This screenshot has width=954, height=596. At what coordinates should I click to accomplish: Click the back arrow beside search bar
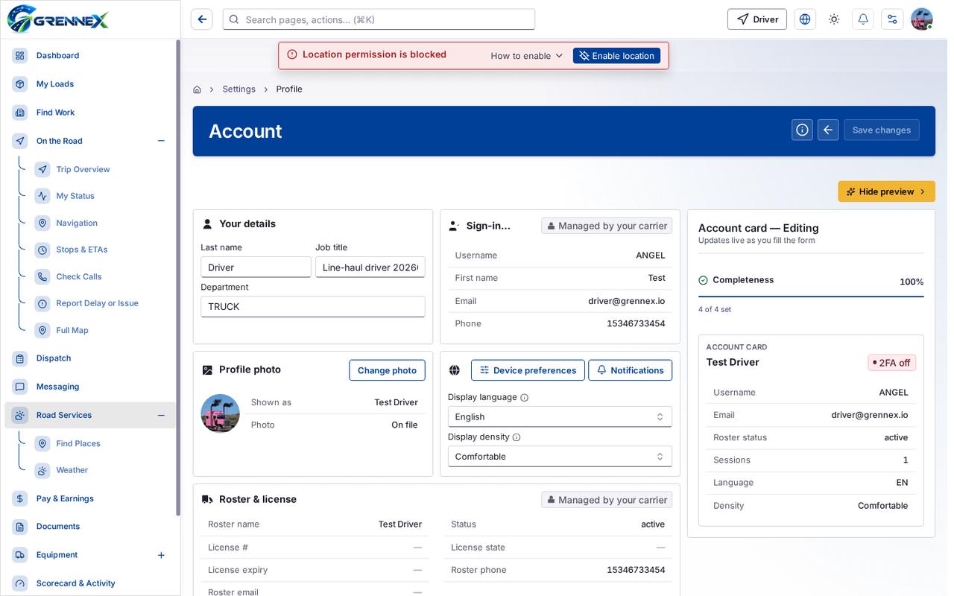[x=201, y=19]
